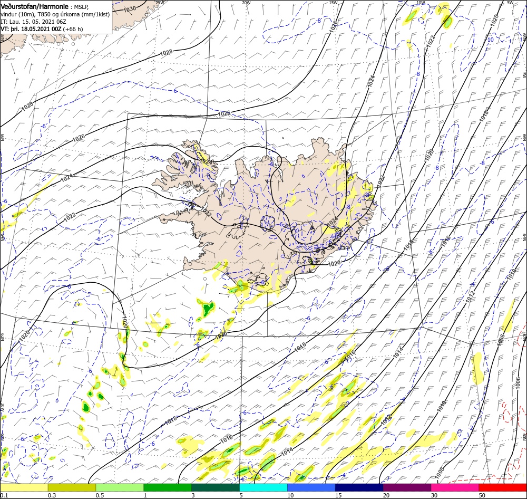Click the "25W" longitude label
Image resolution: width=527 pixels, height=499 pixels.
pos(160,2)
